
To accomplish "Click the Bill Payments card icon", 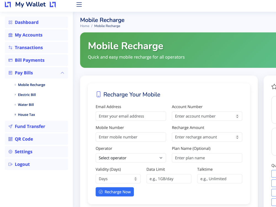I will click(10, 60).
